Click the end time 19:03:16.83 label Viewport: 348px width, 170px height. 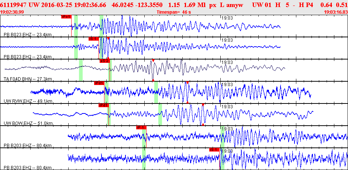(335, 12)
